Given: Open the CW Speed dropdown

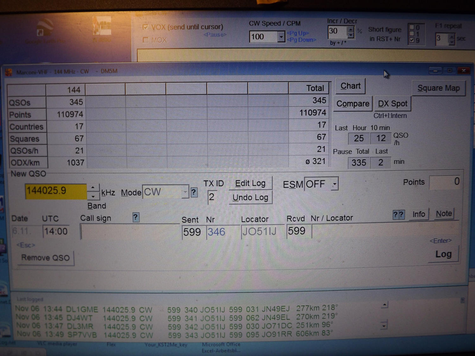Looking at the screenshot, I should [281, 37].
